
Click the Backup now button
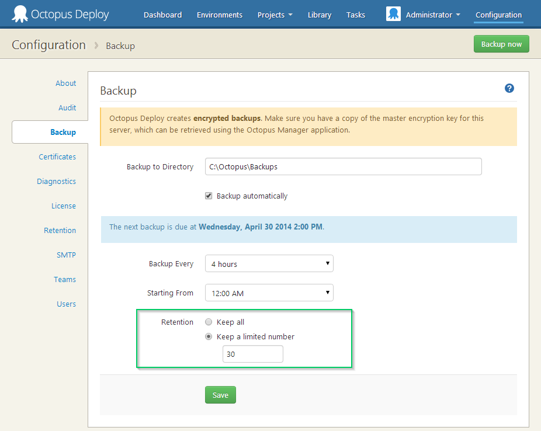point(501,44)
